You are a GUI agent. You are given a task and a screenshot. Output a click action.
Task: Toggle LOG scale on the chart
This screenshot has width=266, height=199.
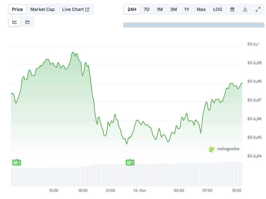[218, 9]
